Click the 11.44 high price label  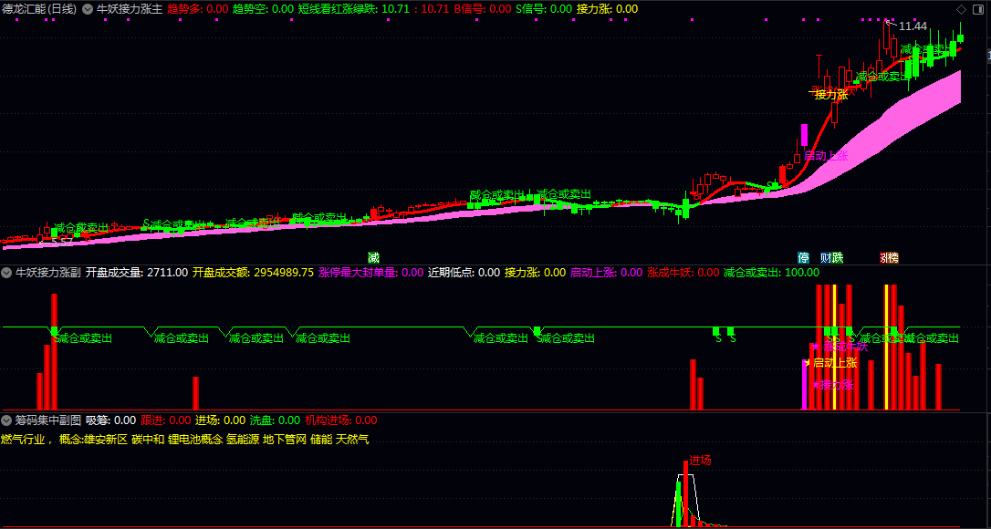(x=913, y=26)
